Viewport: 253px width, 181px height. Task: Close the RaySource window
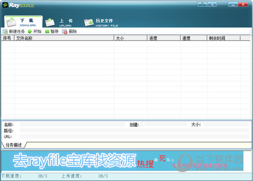click(243, 4)
